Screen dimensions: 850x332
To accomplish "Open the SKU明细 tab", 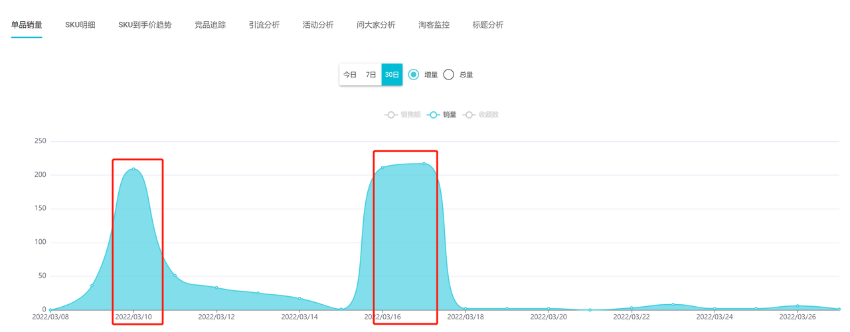I will [x=80, y=25].
